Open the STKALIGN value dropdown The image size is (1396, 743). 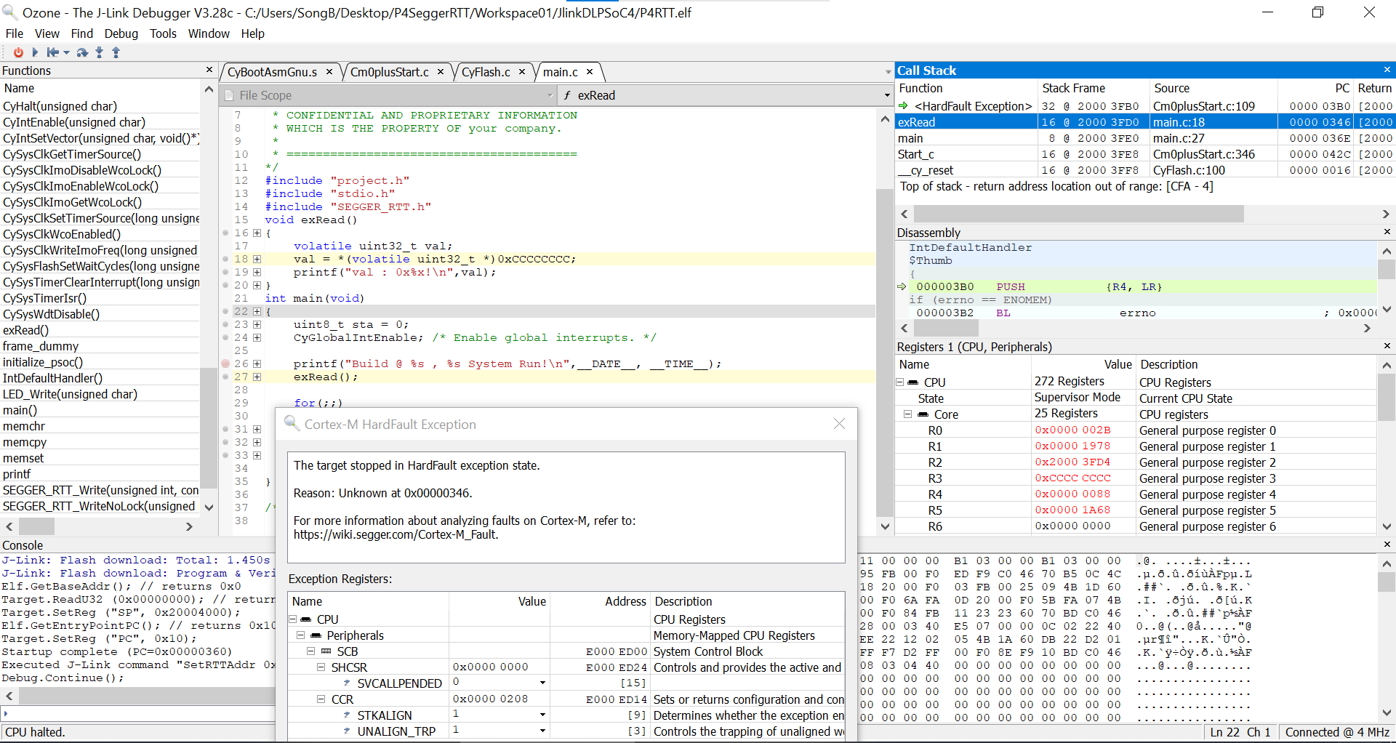click(x=542, y=715)
